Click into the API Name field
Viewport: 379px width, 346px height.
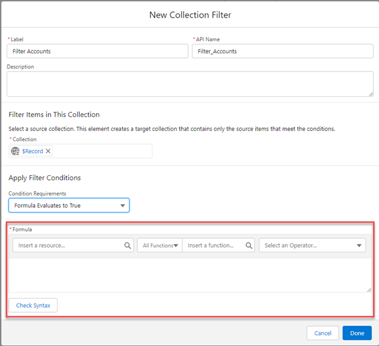point(282,52)
